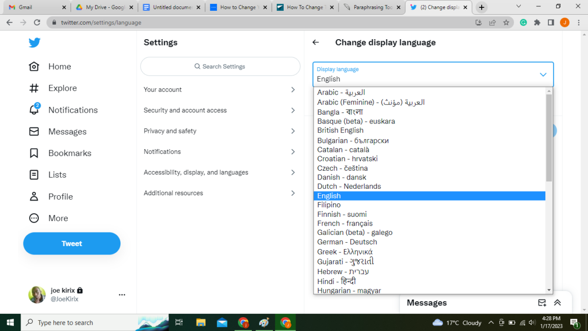Open new browser tab
The height and width of the screenshot is (331, 588).
coord(482,7)
